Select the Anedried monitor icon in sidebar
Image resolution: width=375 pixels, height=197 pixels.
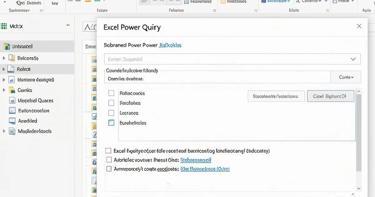click(x=12, y=121)
